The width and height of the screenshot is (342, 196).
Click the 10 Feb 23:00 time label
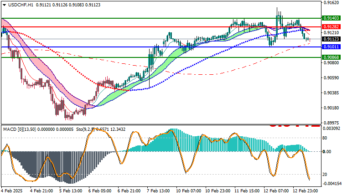coord(218,191)
